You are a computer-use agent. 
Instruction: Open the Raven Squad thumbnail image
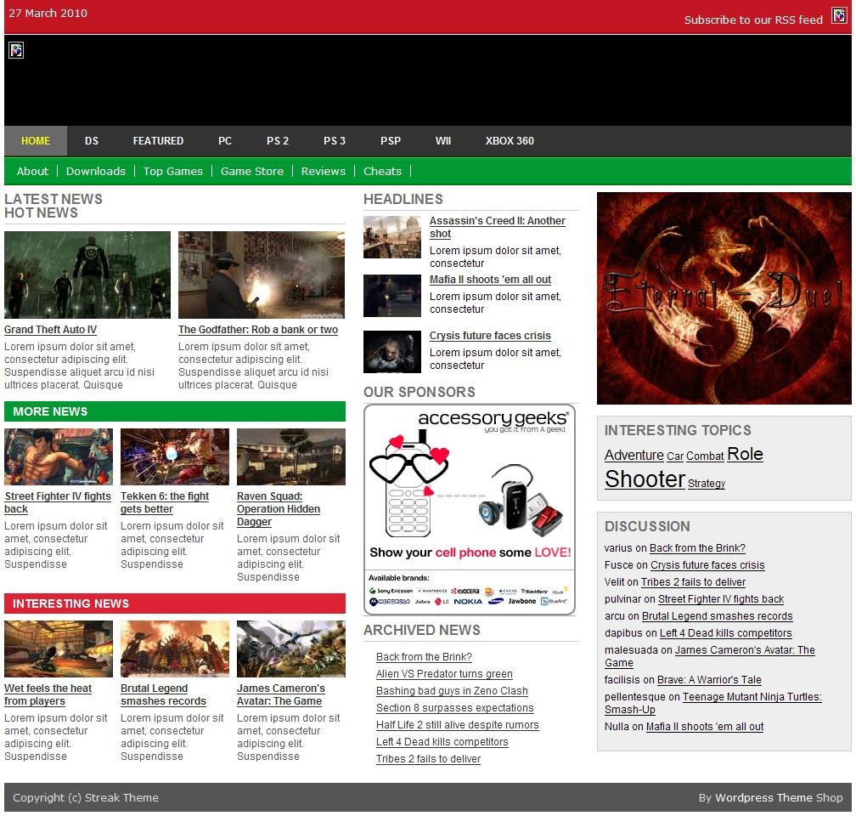(291, 457)
